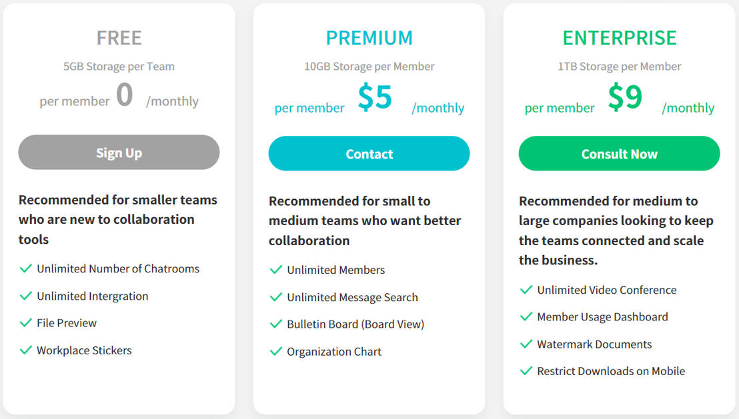Screen dimensions: 739x419
Task: Click the Unlimited Members checkmark icon
Action: pyautogui.click(x=276, y=270)
